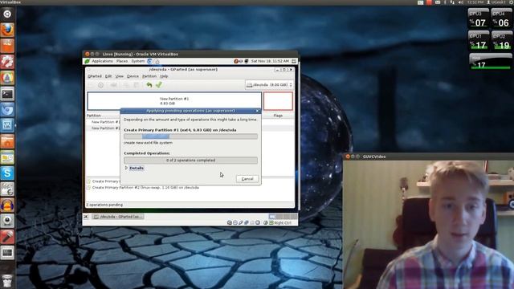Click /dev/sda GParted taskbar button
Viewport: 514px width, 289px height.
118,217
